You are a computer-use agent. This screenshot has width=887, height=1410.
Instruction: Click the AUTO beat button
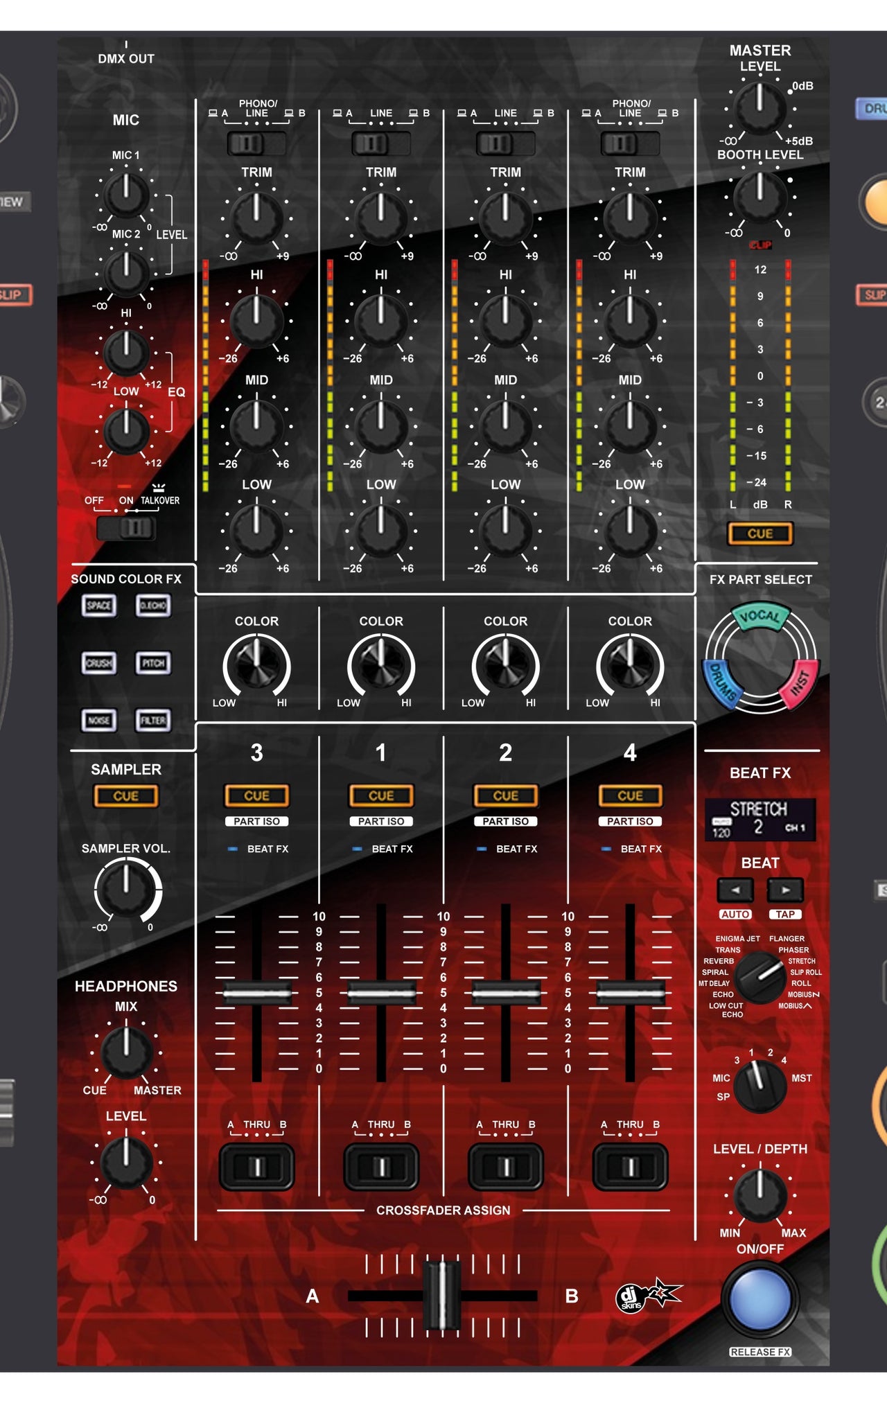[x=735, y=915]
